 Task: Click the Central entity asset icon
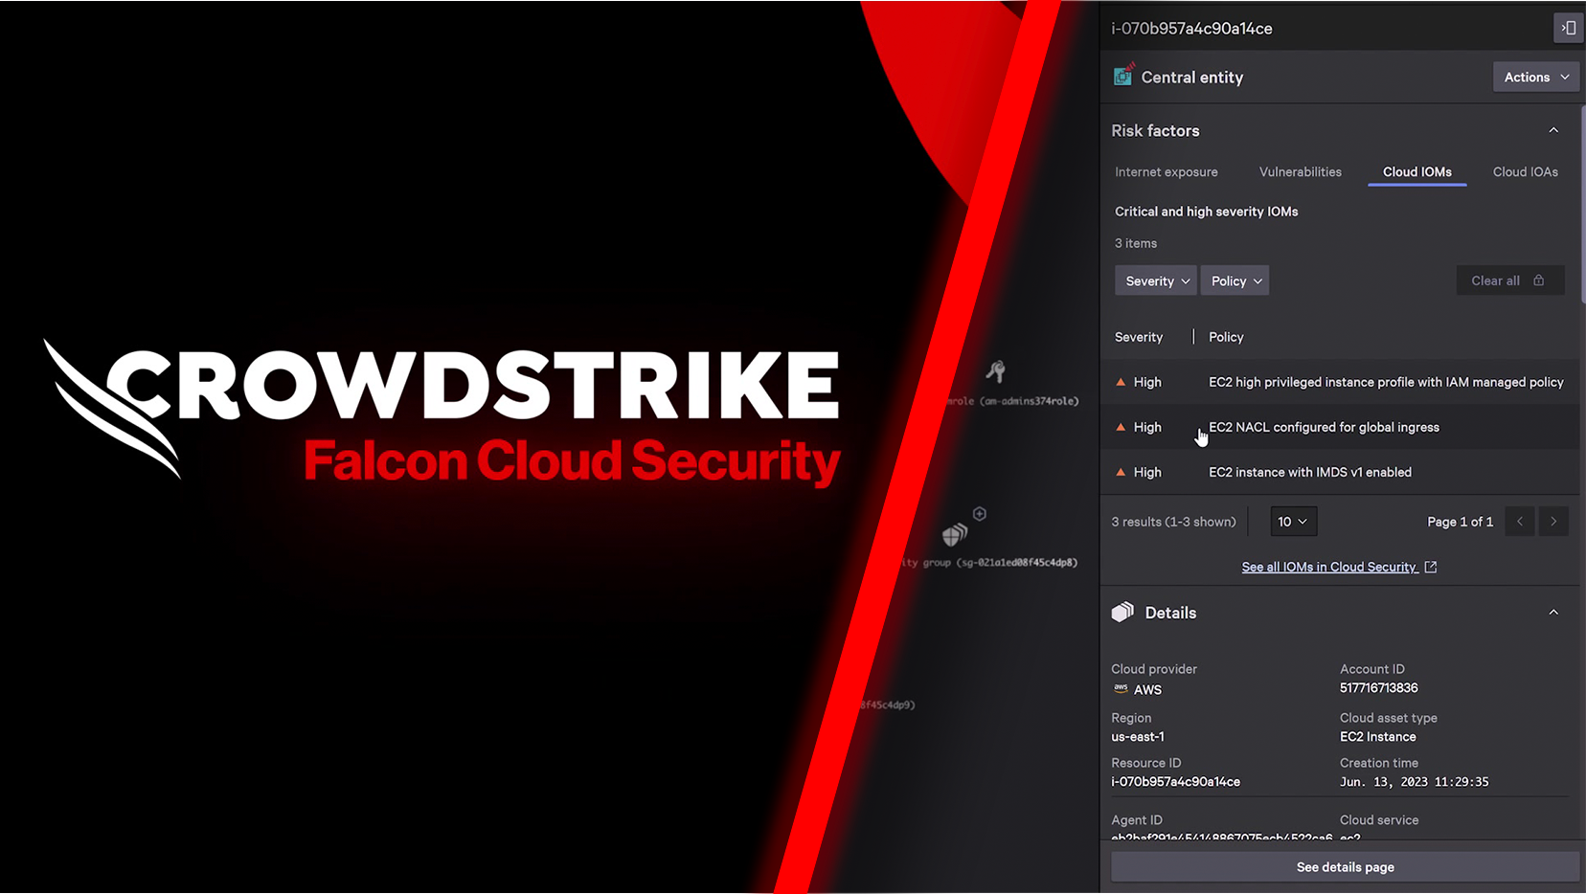click(1122, 77)
